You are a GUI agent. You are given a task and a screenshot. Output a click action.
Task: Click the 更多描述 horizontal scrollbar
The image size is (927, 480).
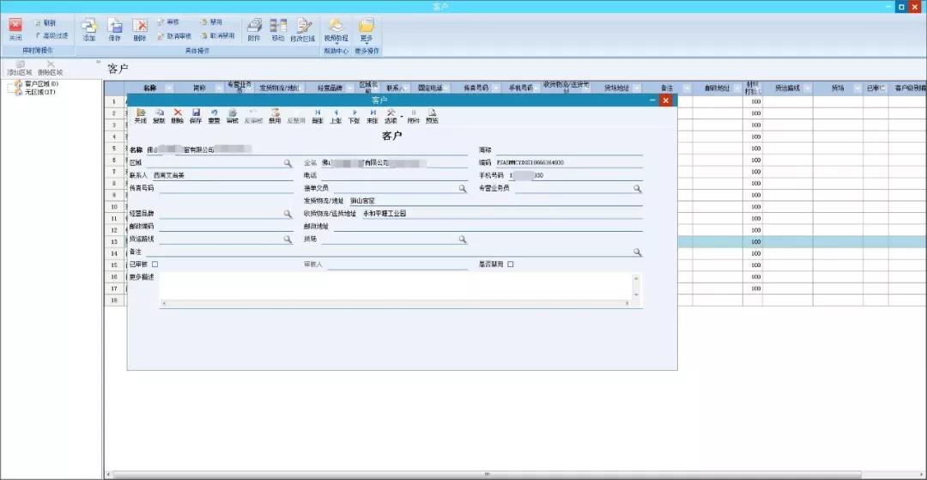(x=396, y=303)
